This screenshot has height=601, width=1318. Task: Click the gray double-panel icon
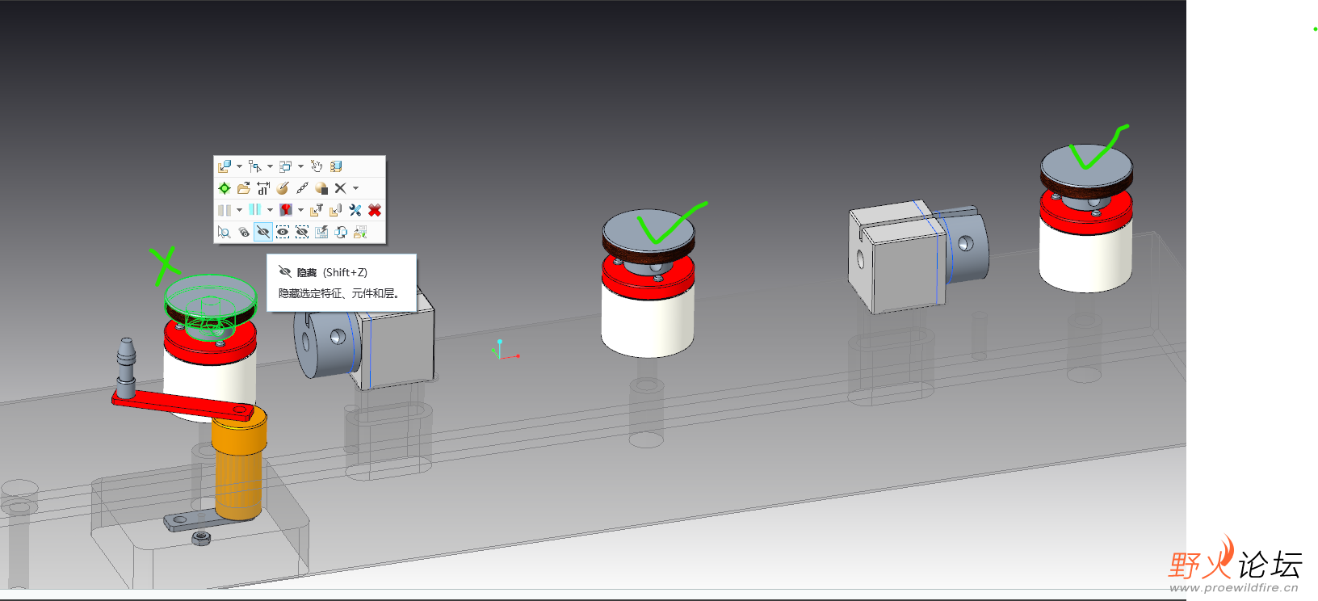click(225, 210)
